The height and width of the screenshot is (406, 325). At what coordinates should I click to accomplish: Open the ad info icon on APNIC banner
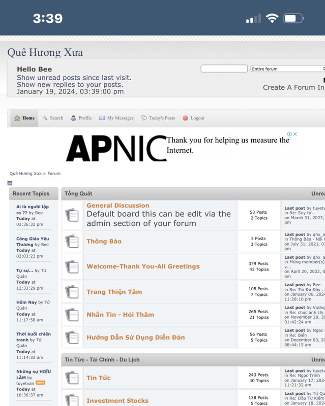[x=289, y=134]
